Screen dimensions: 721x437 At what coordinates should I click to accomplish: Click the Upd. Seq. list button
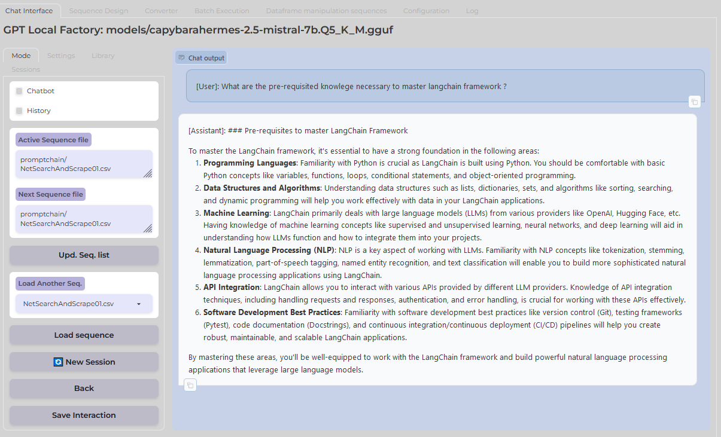(84, 255)
